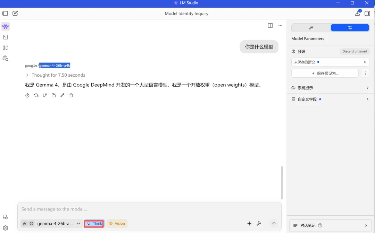Send the message with the up arrow
Image resolution: width=375 pixels, height=233 pixels.
coord(274,223)
